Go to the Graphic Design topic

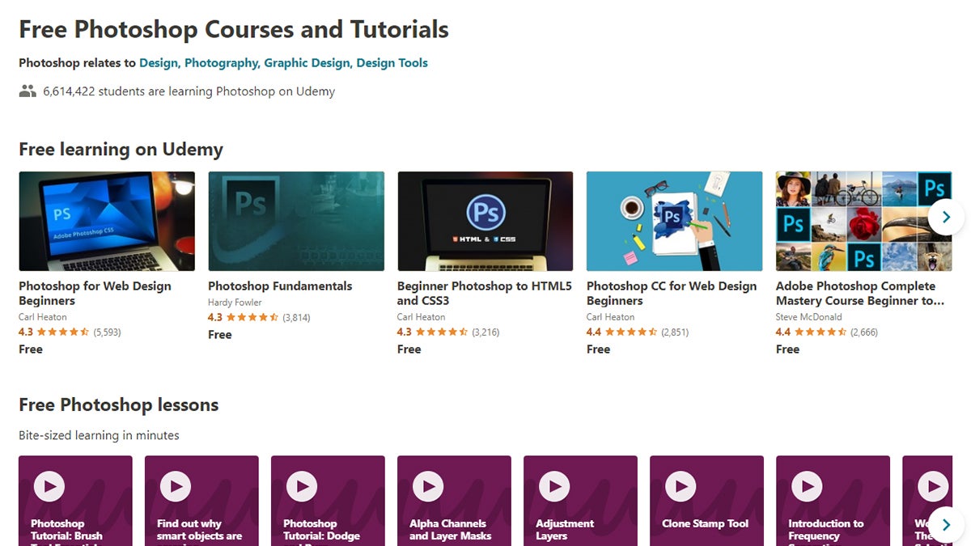click(307, 63)
